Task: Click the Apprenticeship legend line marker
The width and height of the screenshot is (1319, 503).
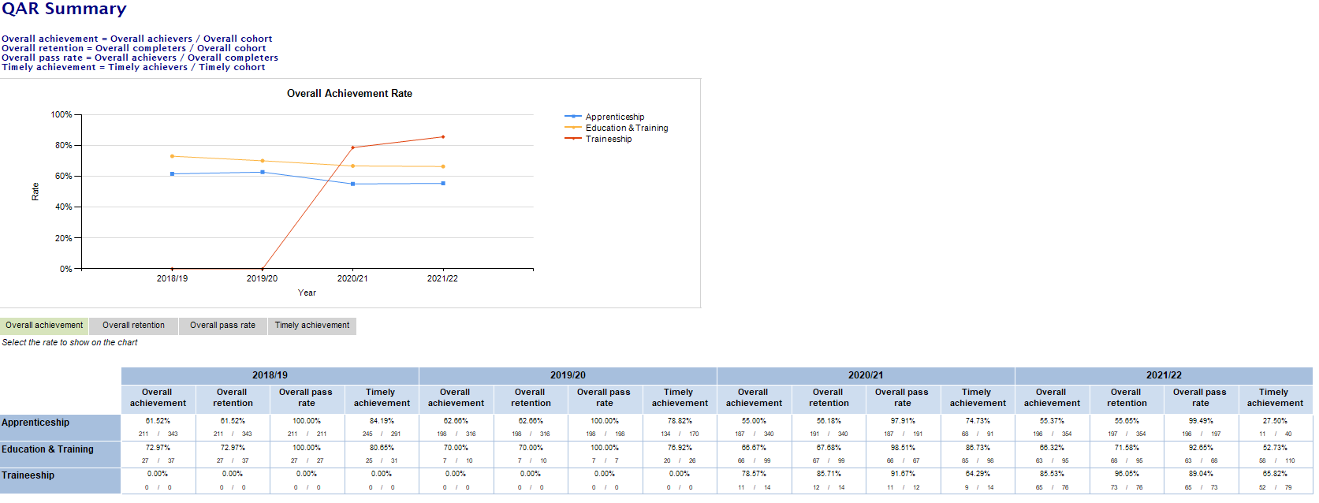Action: coord(573,117)
